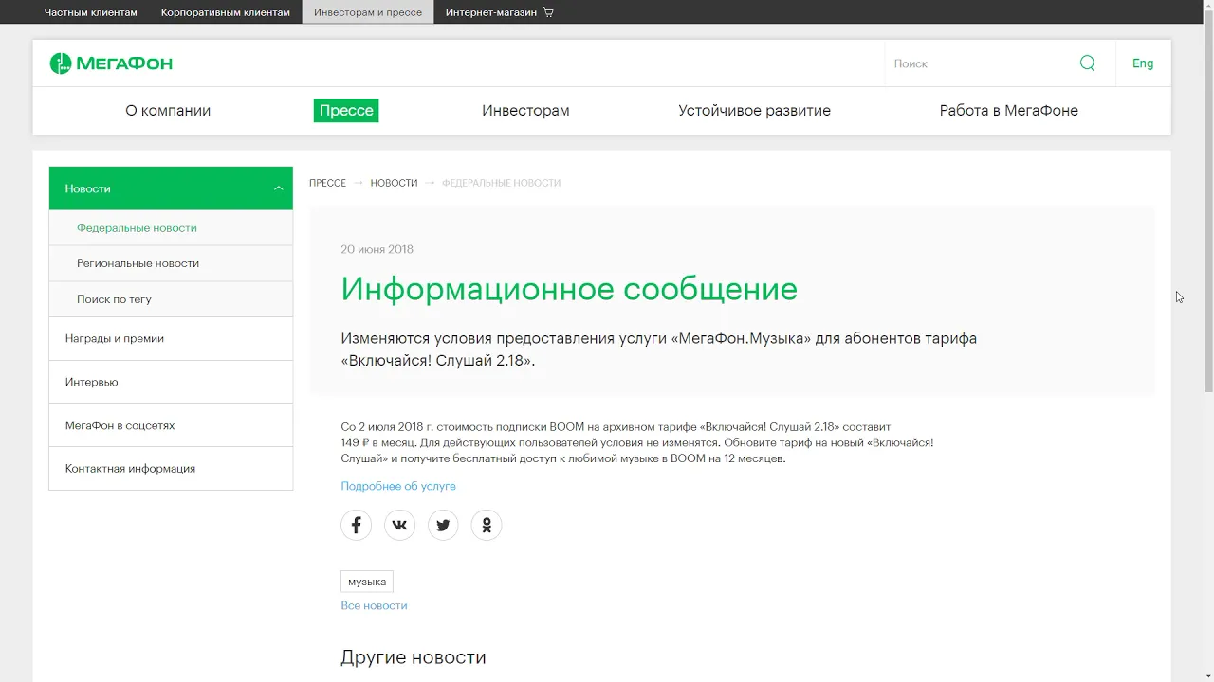Viewport: 1214px width, 682px height.
Task: Open Контактная информация section
Action: coord(171,468)
